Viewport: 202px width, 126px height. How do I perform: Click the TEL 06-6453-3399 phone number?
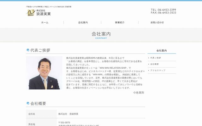pyautogui.click(x=163, y=10)
